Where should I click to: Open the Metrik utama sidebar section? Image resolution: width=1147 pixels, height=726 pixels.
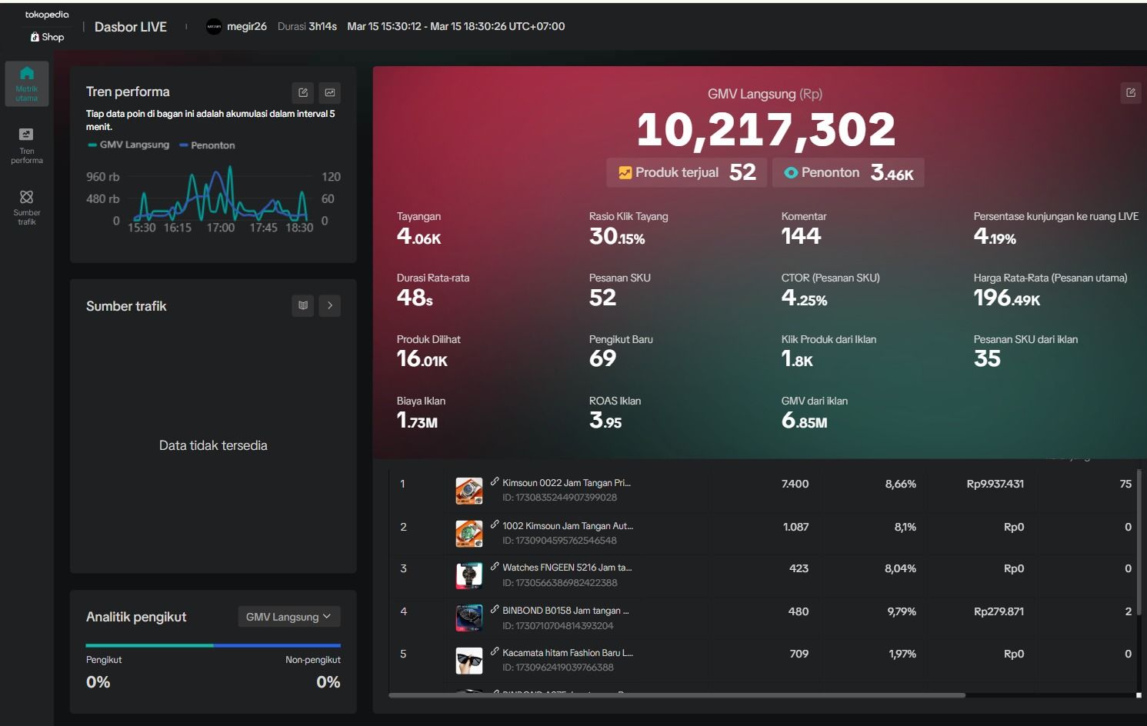point(27,84)
